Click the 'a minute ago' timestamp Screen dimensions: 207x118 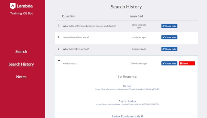click(139, 37)
